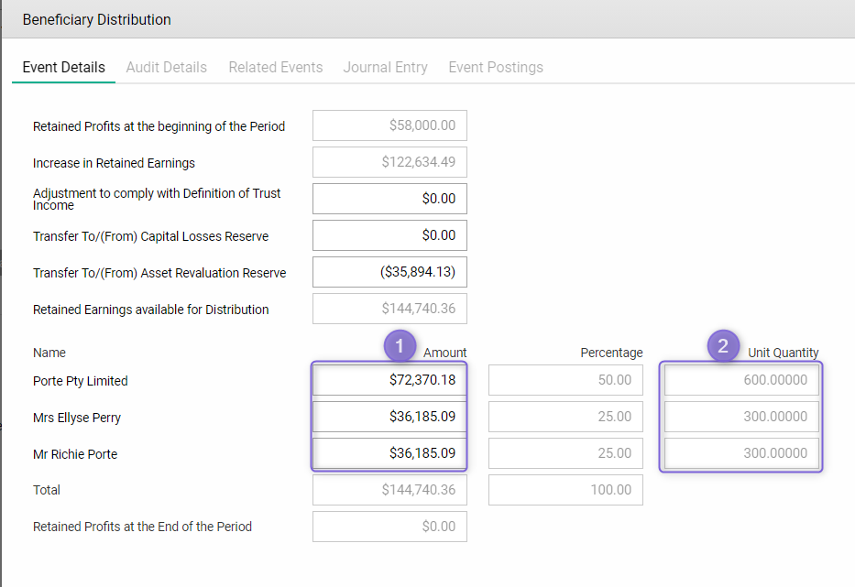The image size is (855, 587).
Task: Click Mr Richie Porte percentage field
Action: 565,453
